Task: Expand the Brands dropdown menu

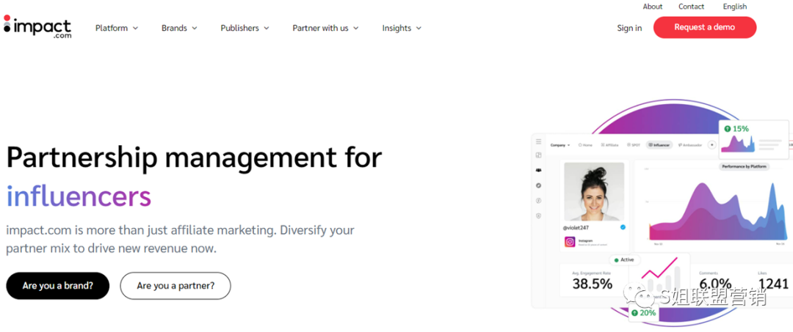Action: point(179,28)
